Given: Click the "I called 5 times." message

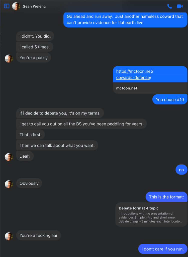Looking at the screenshot, I should 35,47.
